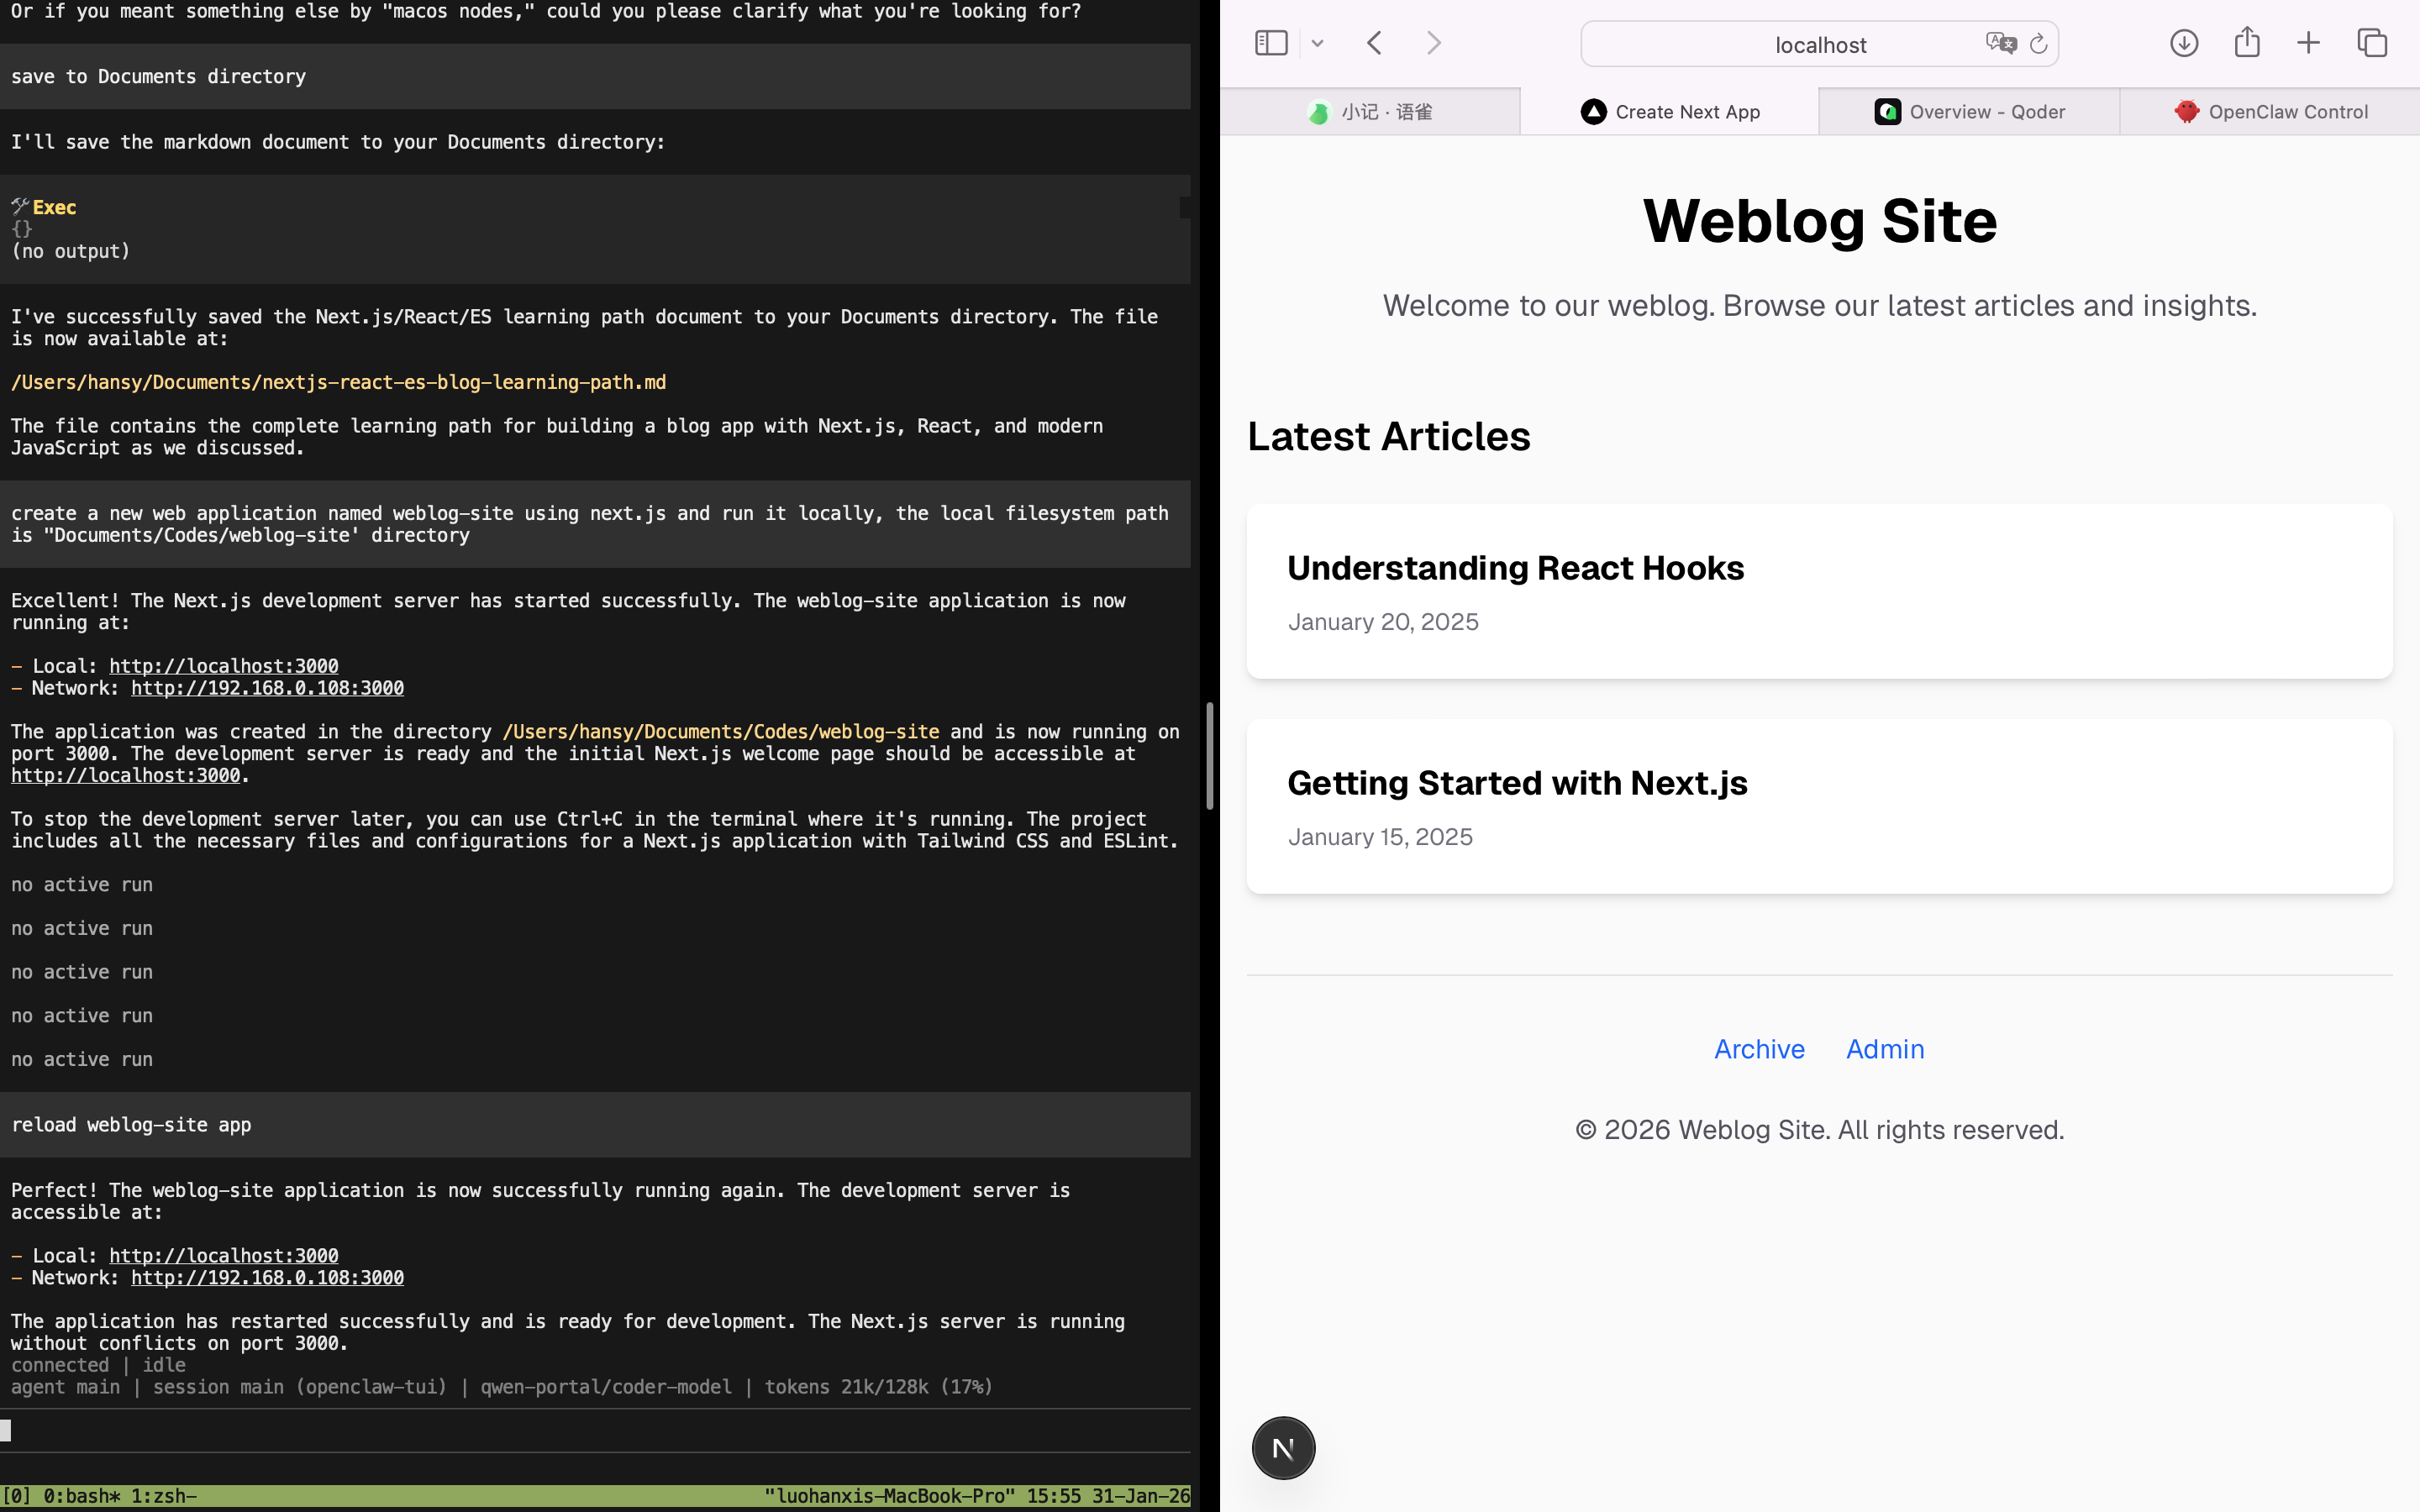Open the Next.js dev tools indicator
This screenshot has width=2420, height=1512.
[1283, 1447]
